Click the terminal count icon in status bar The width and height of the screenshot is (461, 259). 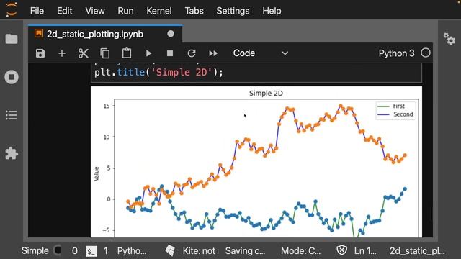tap(91, 251)
